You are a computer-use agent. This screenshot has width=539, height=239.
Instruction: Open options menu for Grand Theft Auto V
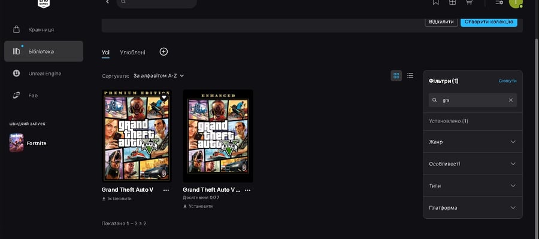pos(166,189)
